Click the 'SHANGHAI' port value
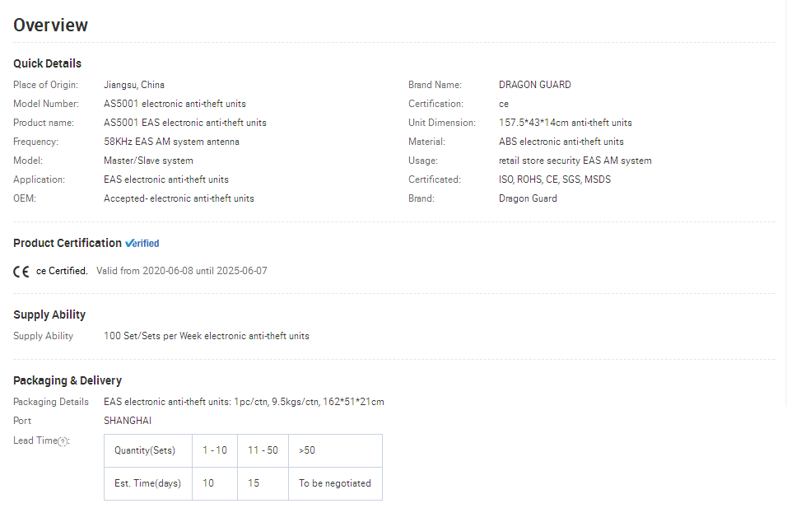Screen dimensions: 787x508 tap(128, 421)
